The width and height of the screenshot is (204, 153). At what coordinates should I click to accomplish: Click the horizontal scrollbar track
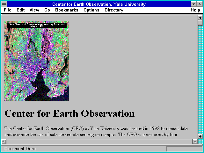pyautogui.click(x=99, y=142)
